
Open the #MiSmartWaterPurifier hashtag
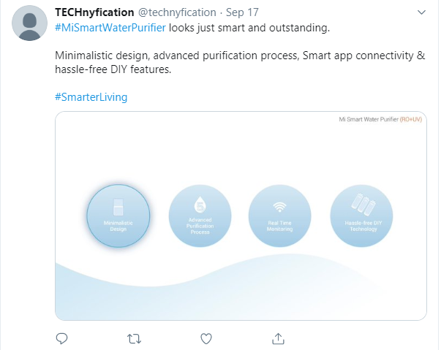click(110, 28)
